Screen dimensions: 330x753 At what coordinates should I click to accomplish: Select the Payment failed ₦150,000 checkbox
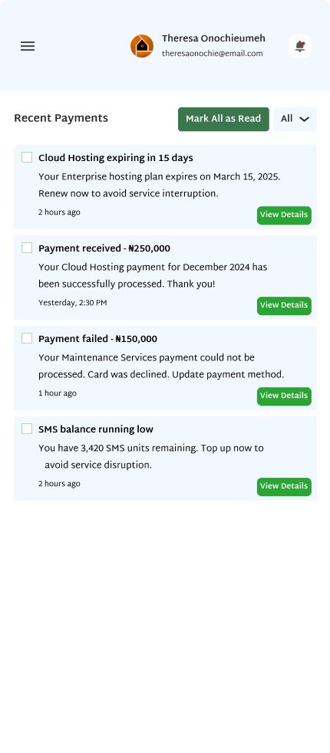[27, 338]
